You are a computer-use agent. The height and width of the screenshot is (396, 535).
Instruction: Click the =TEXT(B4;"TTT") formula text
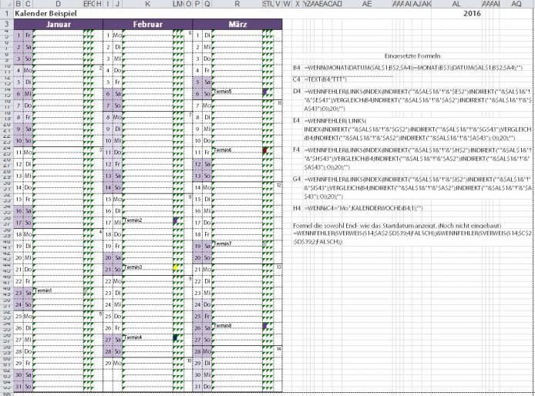pyautogui.click(x=325, y=79)
